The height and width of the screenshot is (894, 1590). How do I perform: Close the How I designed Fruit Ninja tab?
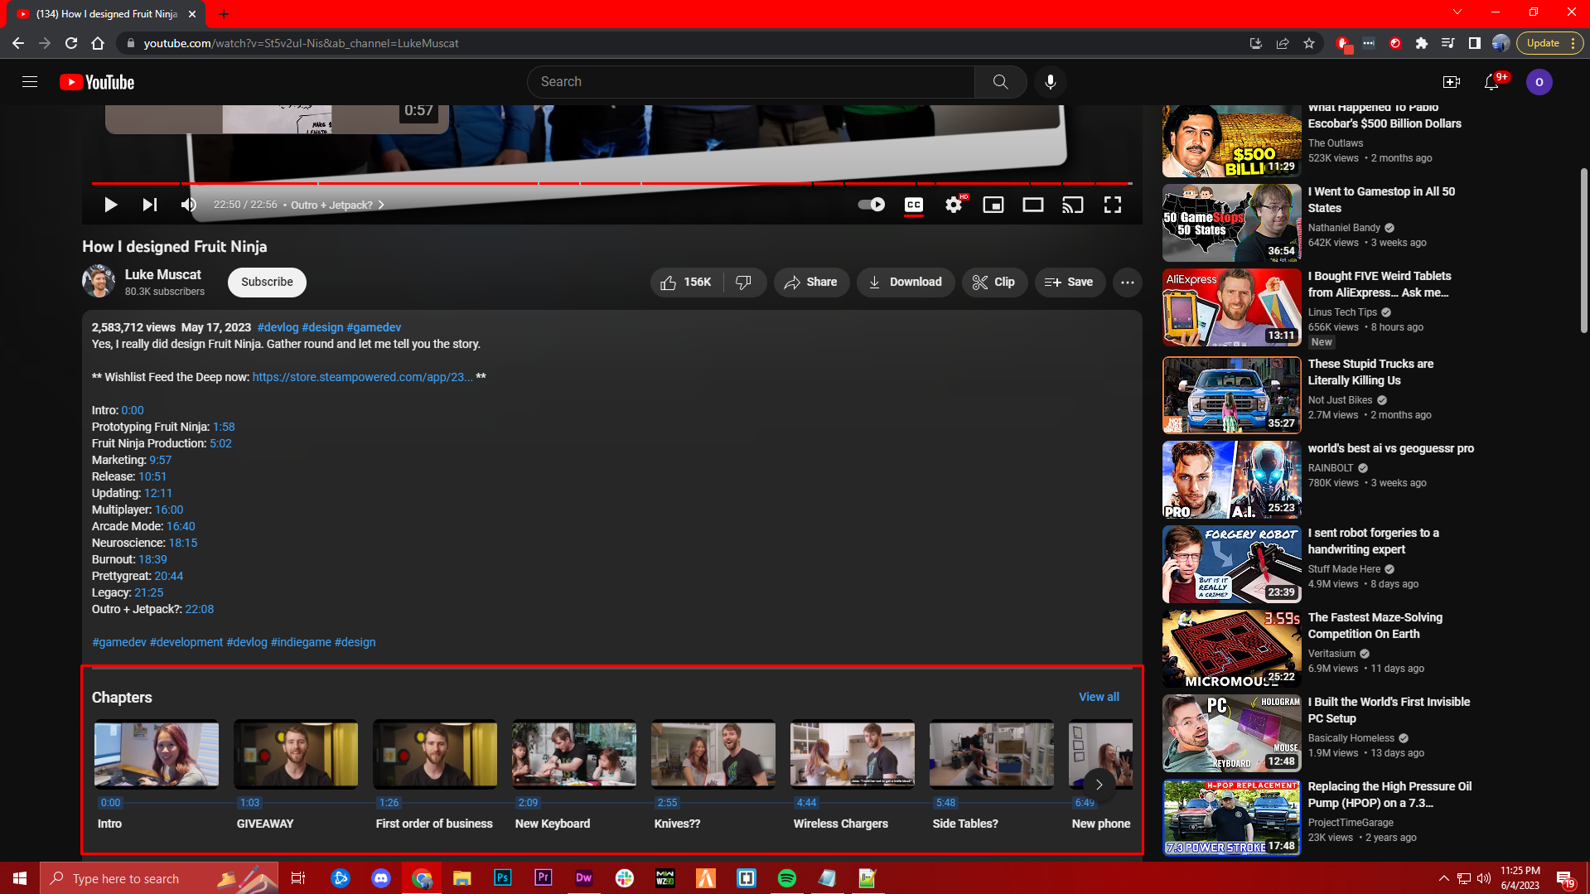192,14
